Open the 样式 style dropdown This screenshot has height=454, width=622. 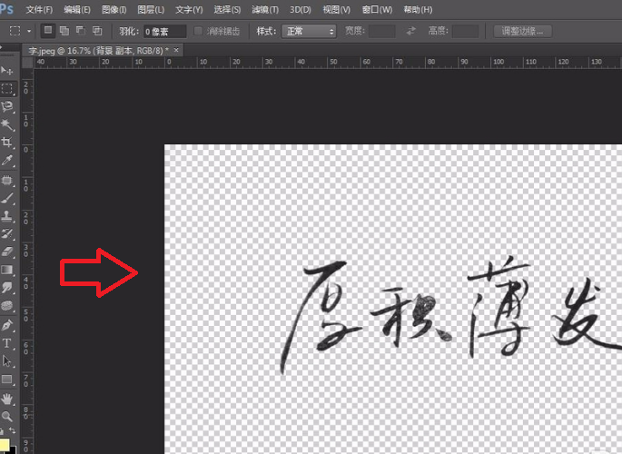tap(309, 31)
